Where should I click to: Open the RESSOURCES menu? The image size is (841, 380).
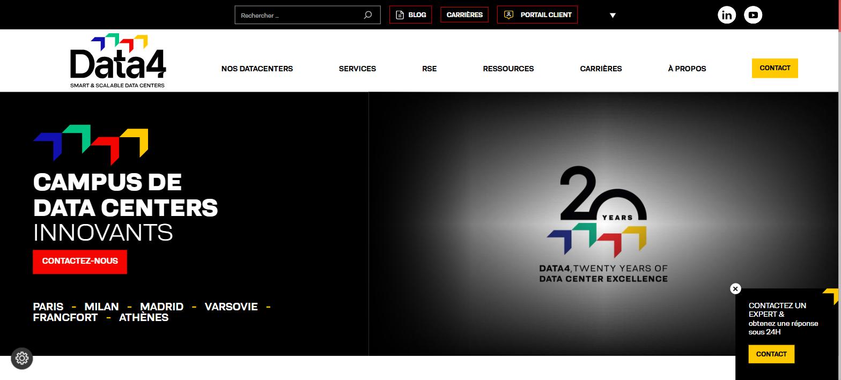tap(508, 69)
